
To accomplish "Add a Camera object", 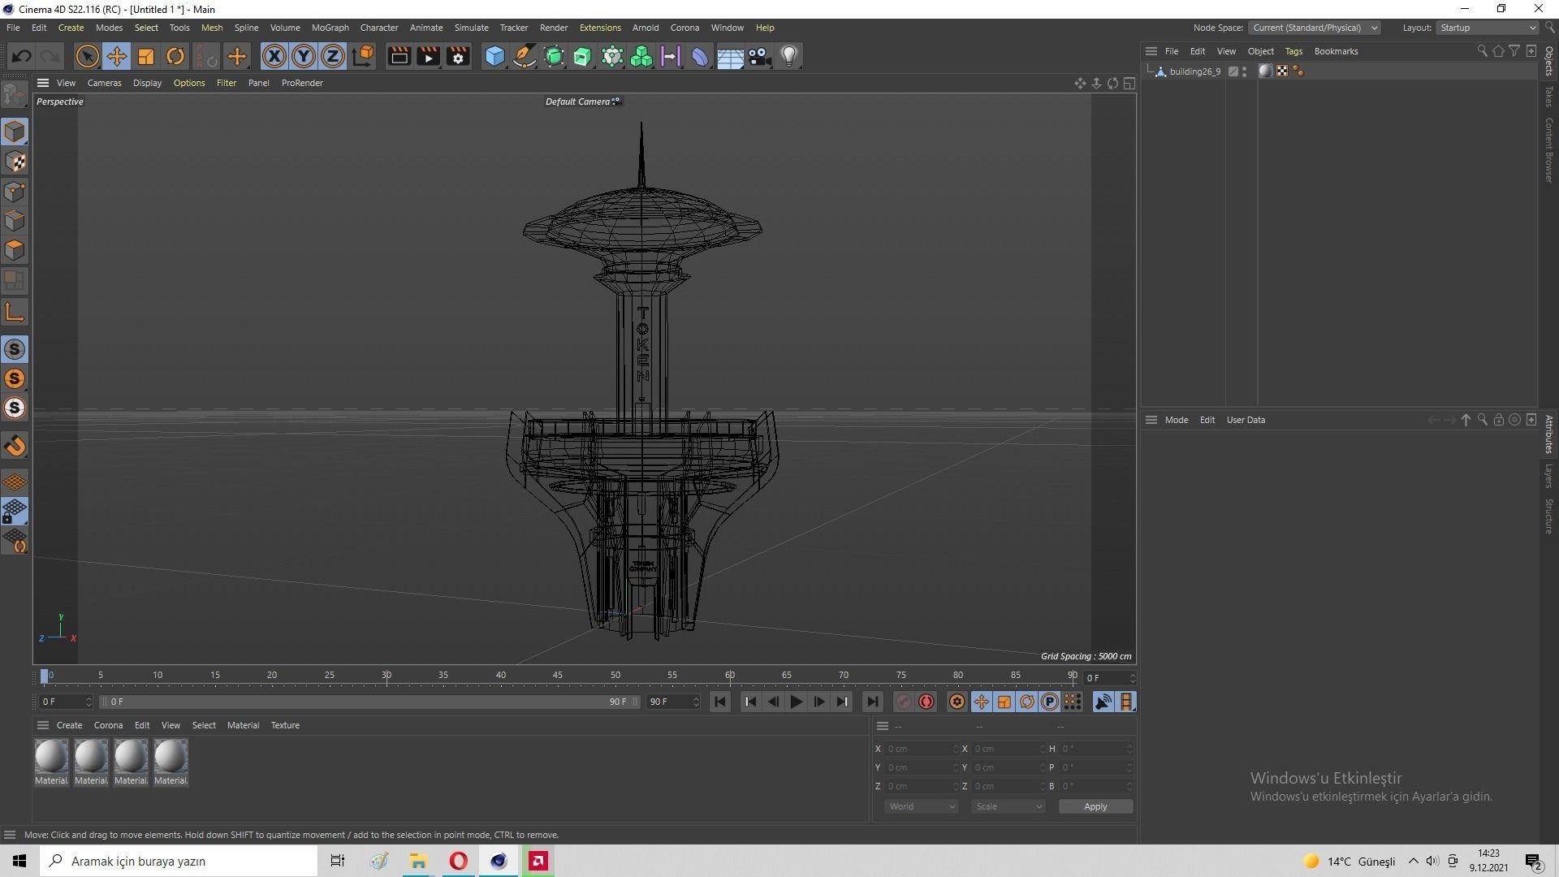I will (759, 56).
